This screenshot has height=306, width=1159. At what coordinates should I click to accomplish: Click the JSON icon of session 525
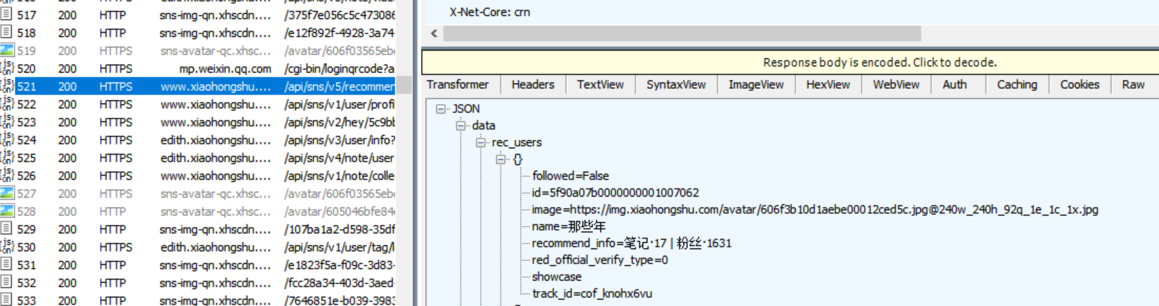(7, 158)
